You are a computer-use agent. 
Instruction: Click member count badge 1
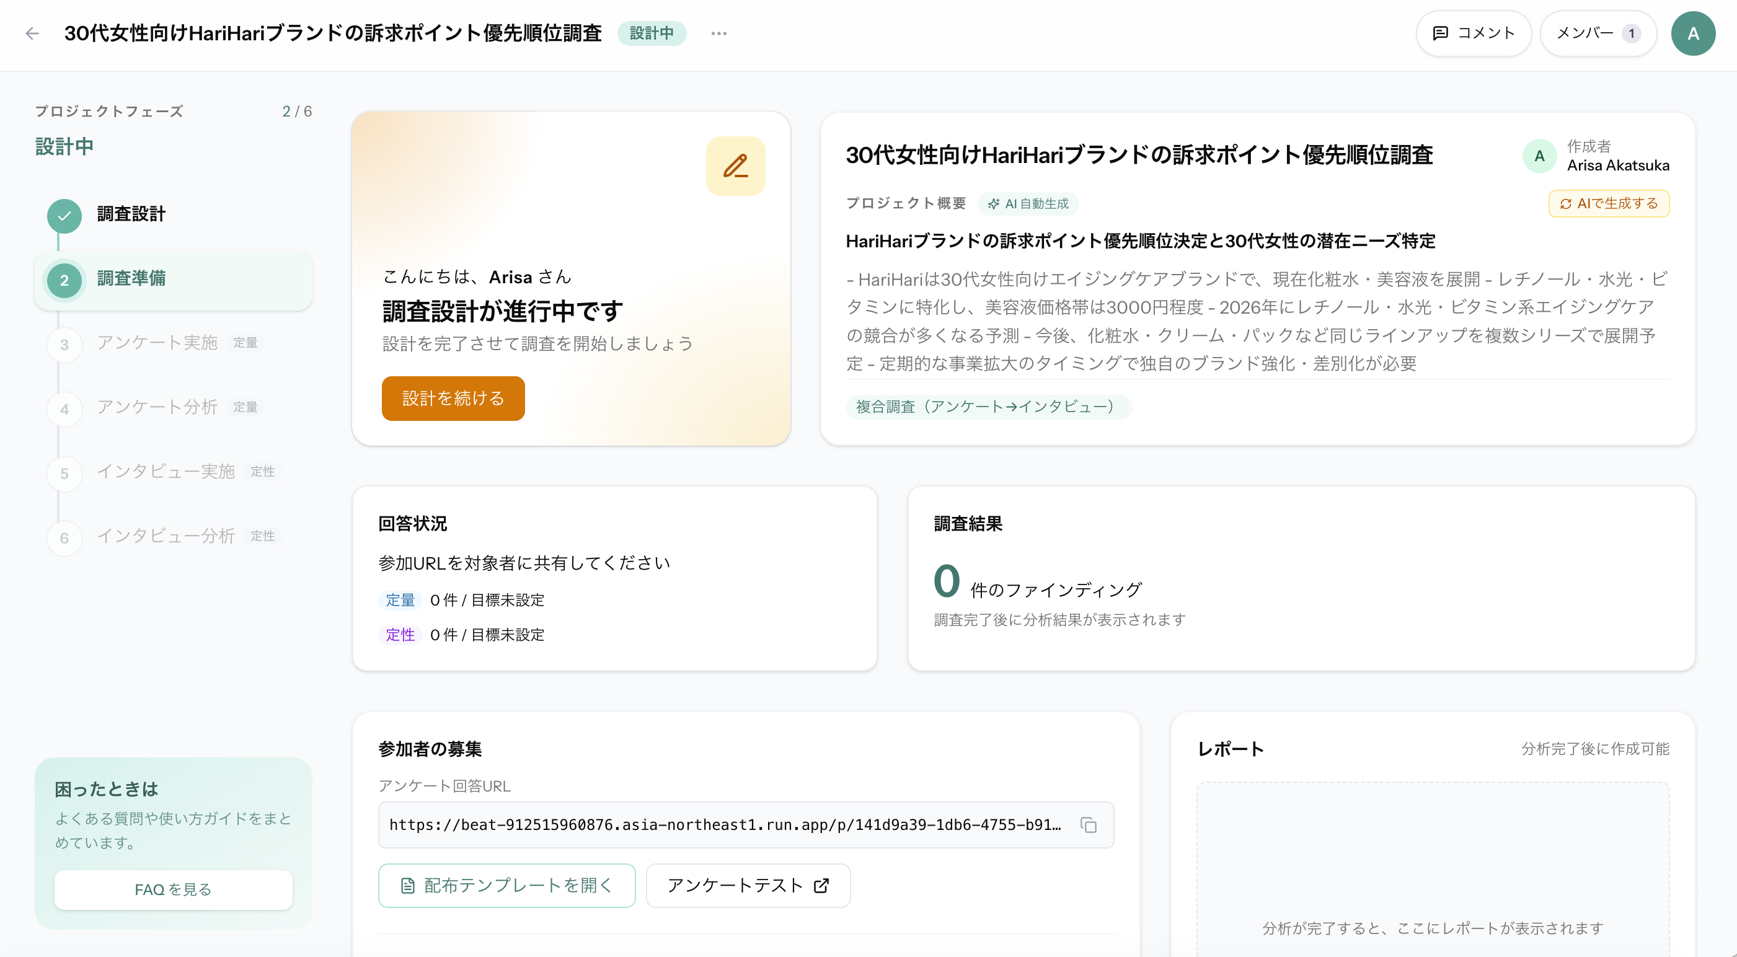[1632, 33]
